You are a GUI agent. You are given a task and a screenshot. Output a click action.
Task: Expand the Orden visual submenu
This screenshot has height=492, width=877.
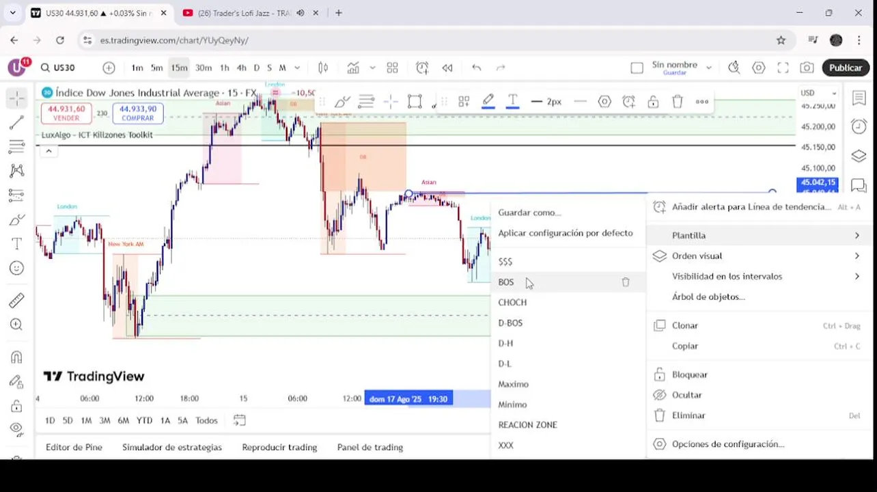pyautogui.click(x=760, y=256)
